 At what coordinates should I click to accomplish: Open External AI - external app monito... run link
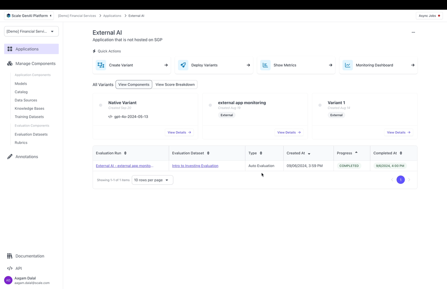pos(125,166)
